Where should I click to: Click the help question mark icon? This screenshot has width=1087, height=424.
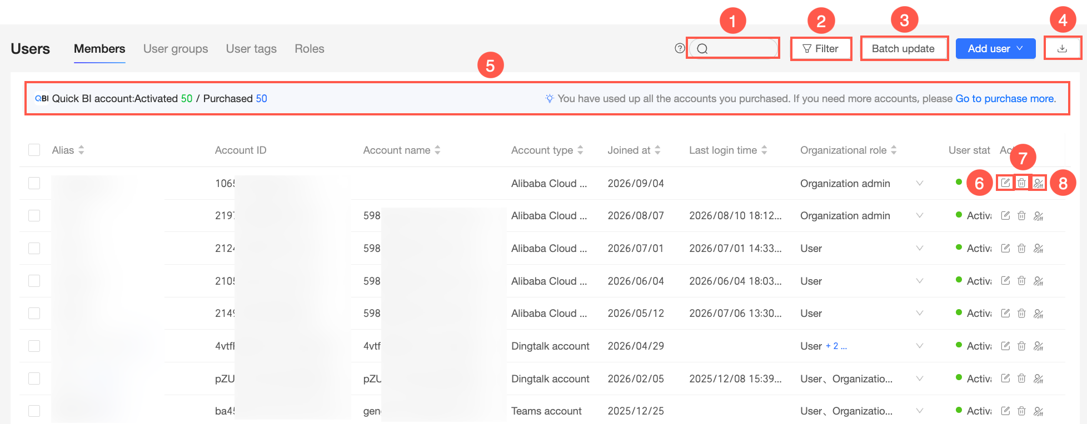tap(680, 48)
